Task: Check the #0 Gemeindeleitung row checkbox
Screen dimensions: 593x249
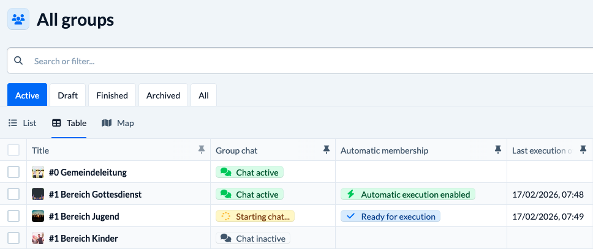Action: pos(13,173)
